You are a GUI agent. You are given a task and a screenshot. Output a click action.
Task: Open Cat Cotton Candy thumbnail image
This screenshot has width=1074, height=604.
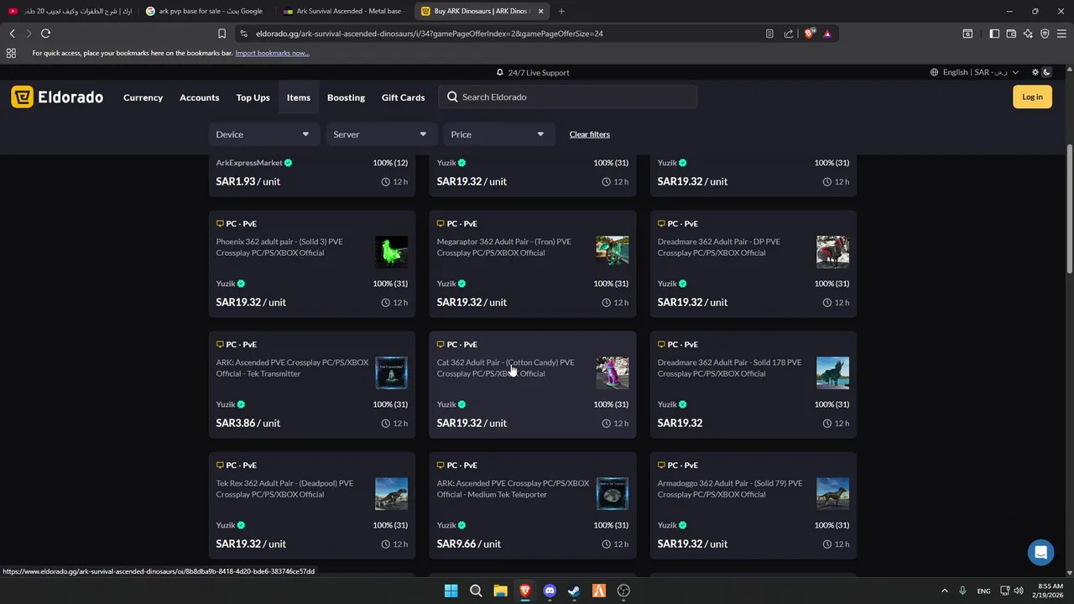(612, 372)
